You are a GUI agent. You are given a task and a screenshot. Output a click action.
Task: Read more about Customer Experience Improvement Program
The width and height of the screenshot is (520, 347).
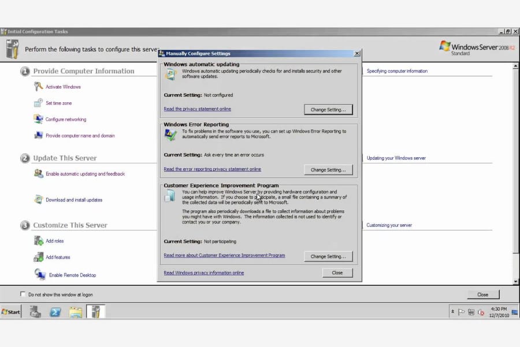(224, 256)
